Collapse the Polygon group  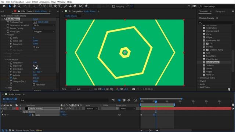(5, 34)
